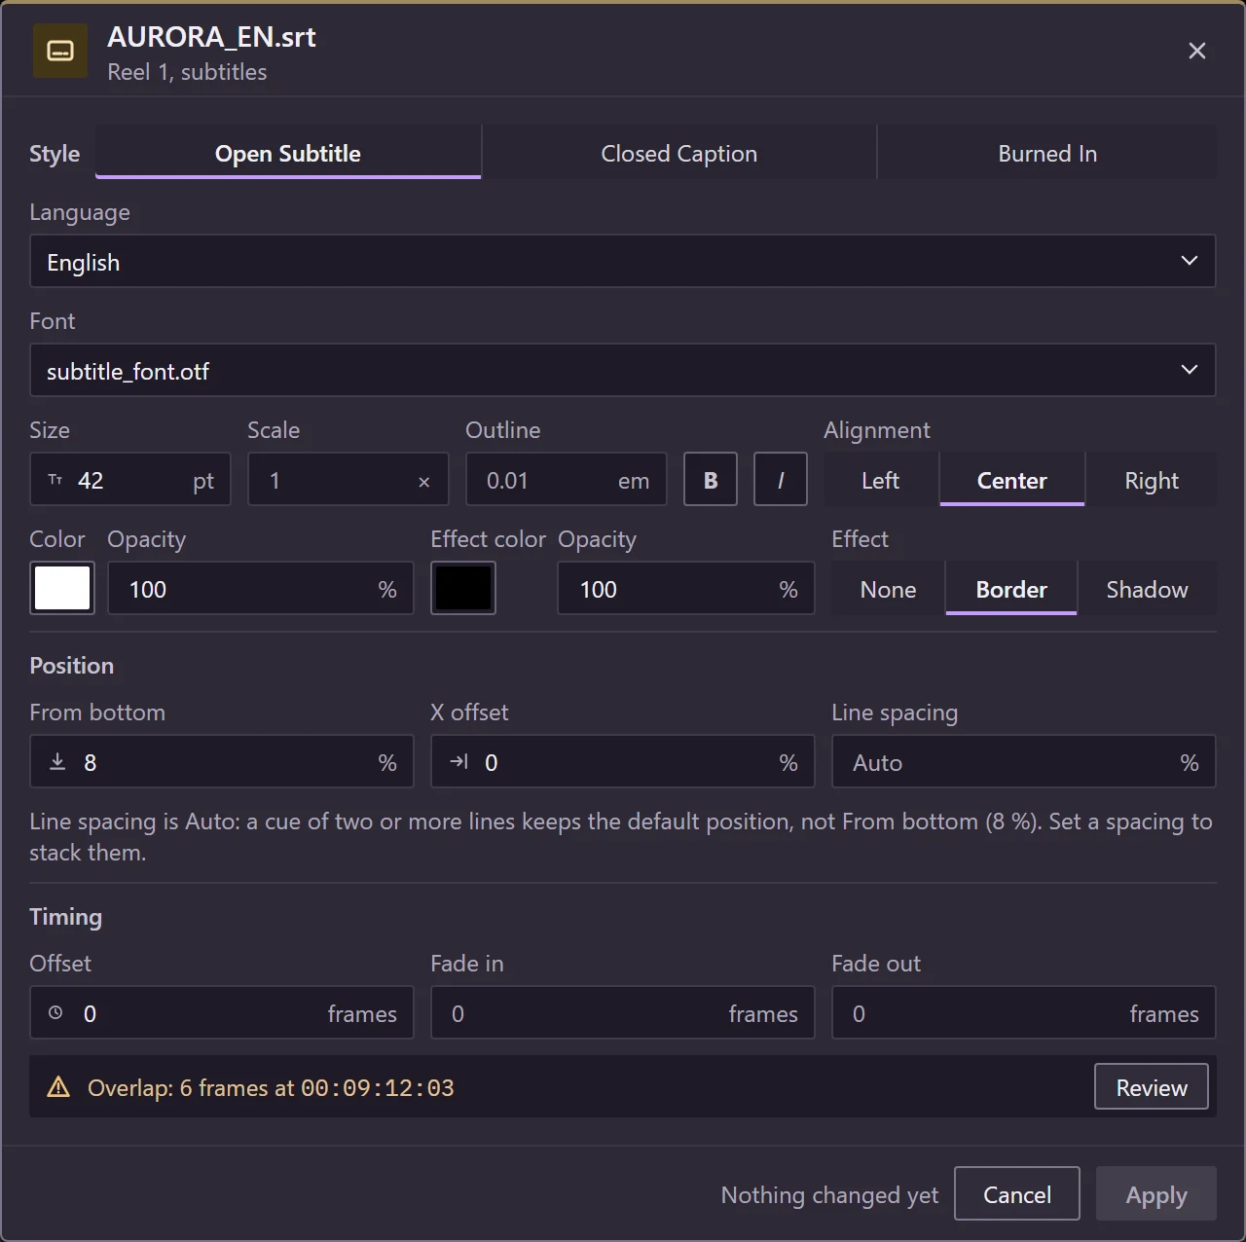Click the Size field showing 42 pt
Viewport: 1246px width, 1242px height.
tap(130, 479)
